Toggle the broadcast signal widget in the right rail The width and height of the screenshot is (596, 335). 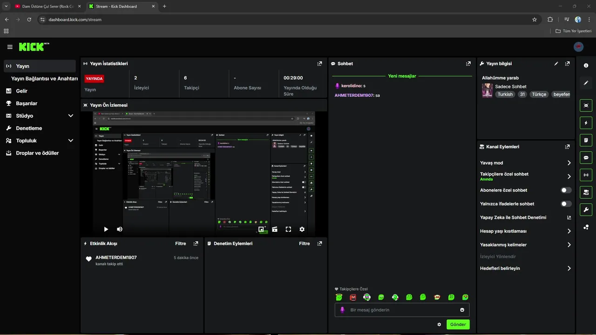click(x=586, y=175)
